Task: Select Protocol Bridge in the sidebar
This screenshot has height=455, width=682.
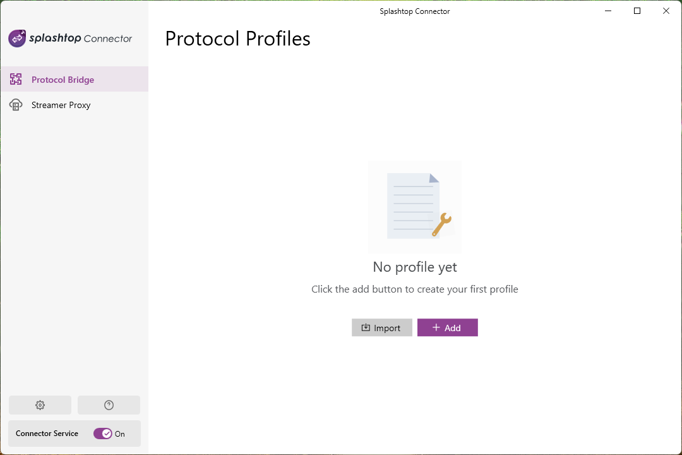Action: point(63,79)
